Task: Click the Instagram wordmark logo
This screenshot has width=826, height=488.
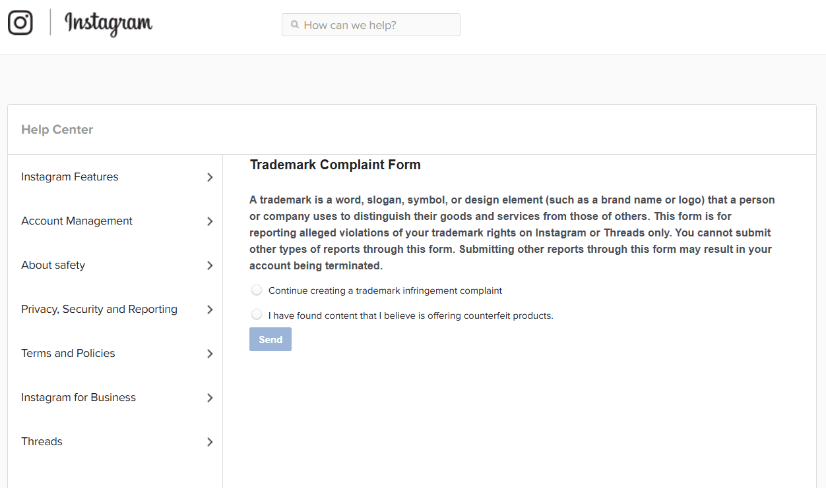Action: pyautogui.click(x=109, y=24)
